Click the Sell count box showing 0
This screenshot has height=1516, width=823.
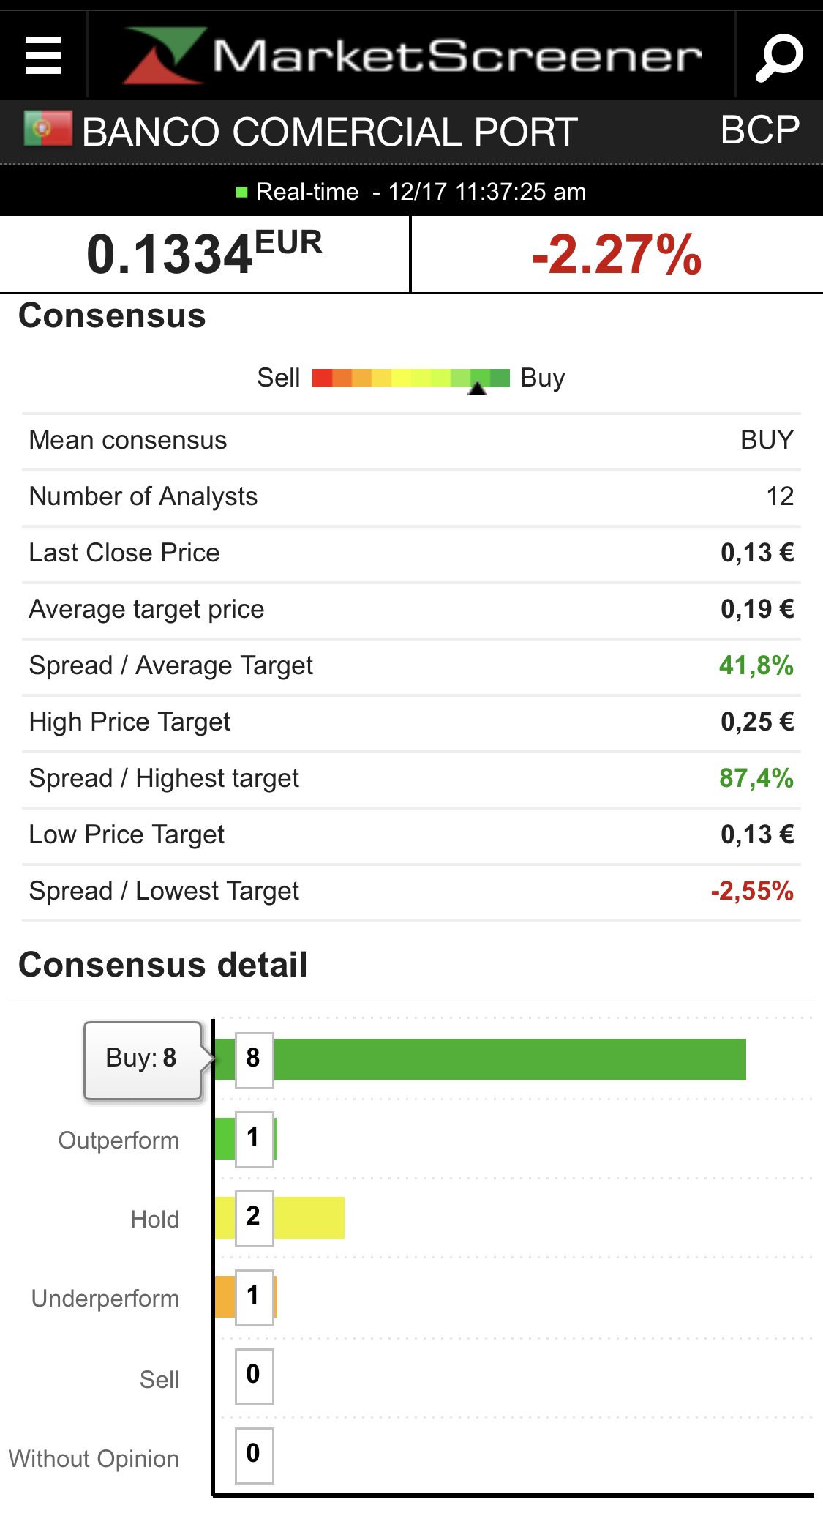pyautogui.click(x=254, y=1375)
